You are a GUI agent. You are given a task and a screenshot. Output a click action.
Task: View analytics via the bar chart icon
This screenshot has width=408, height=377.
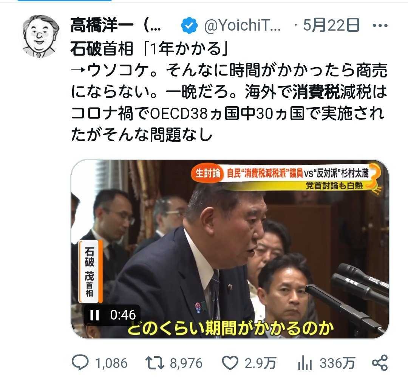(305, 363)
